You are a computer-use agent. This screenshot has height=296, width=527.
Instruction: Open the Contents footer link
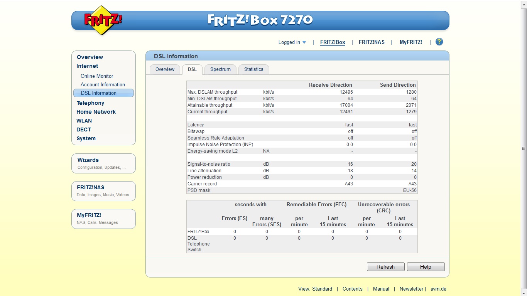pyautogui.click(x=353, y=289)
